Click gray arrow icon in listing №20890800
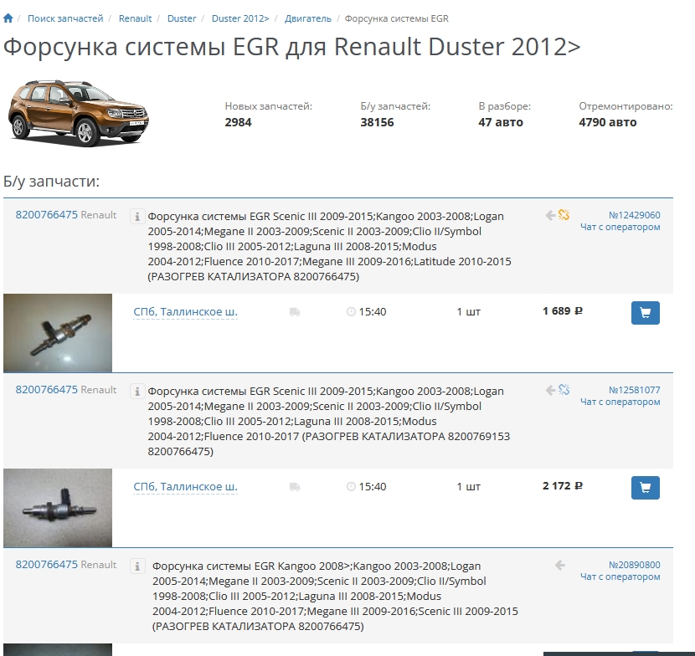The width and height of the screenshot is (695, 656). pos(560,565)
